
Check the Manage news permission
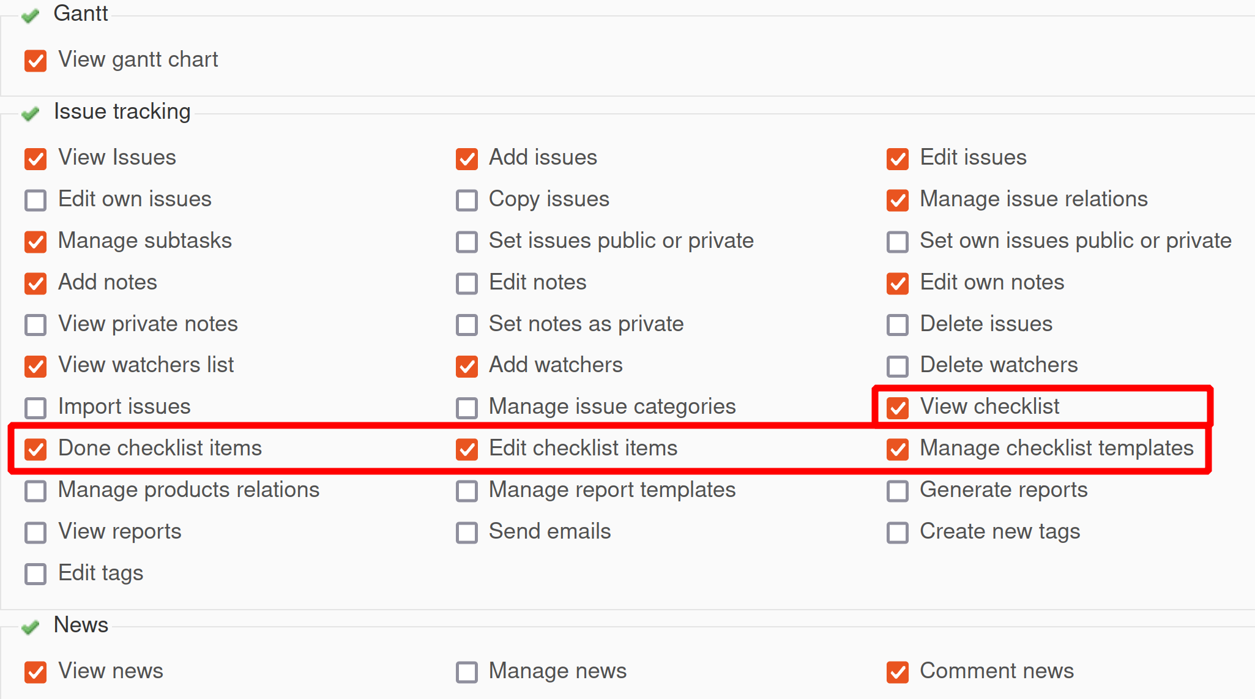467,672
